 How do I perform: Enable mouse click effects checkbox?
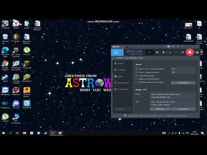click(136, 79)
